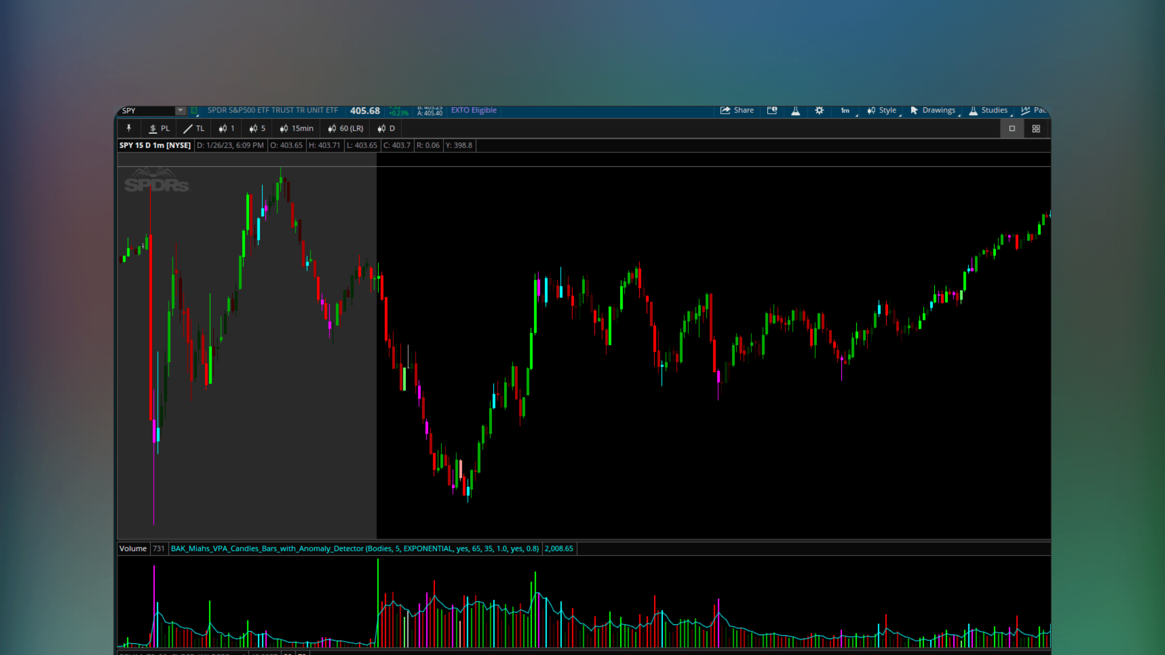
Task: Open the Drawings menu
Action: 934,110
